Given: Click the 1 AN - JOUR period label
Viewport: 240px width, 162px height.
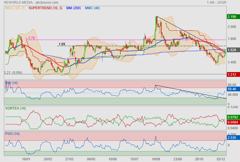Looking at the screenshot, I should tap(217, 3).
